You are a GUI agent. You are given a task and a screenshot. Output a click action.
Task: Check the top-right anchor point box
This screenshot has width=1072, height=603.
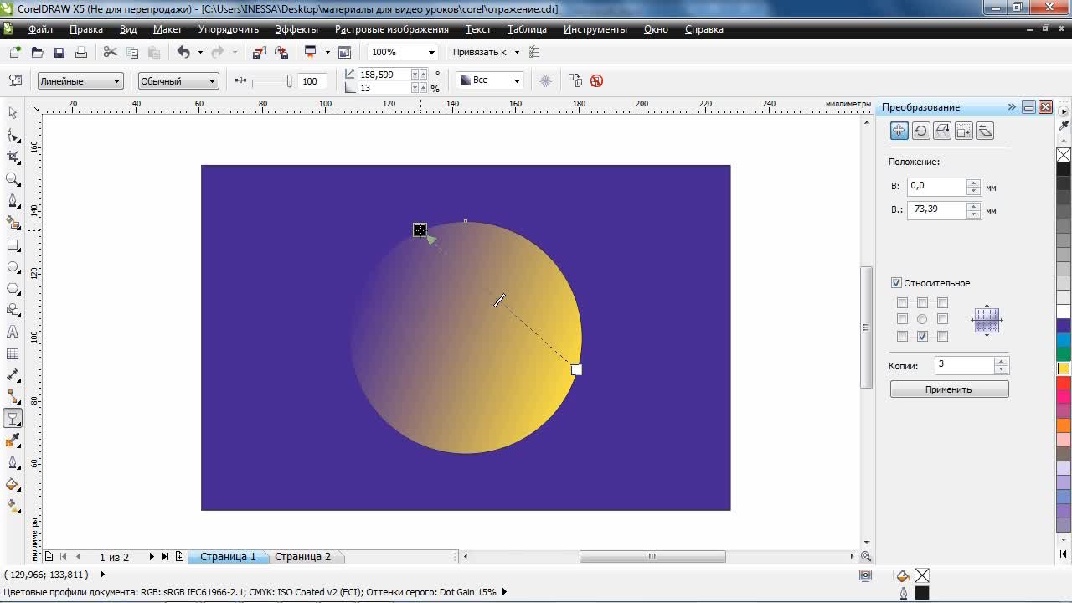[x=942, y=303]
